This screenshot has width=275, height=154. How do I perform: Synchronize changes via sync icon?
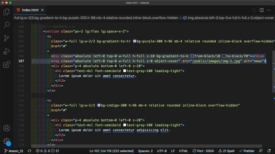click(30, 151)
